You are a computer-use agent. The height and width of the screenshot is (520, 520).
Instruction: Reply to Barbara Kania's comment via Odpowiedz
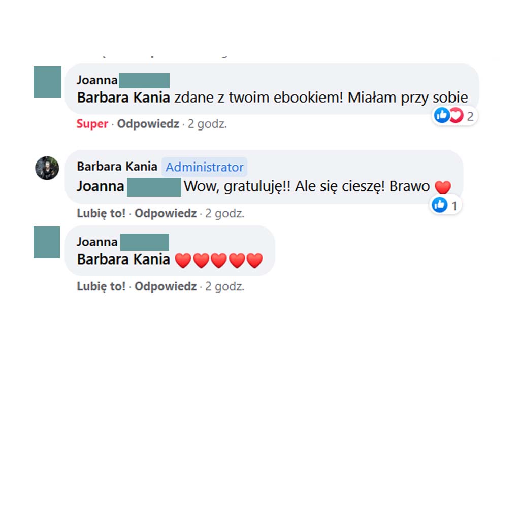166,213
